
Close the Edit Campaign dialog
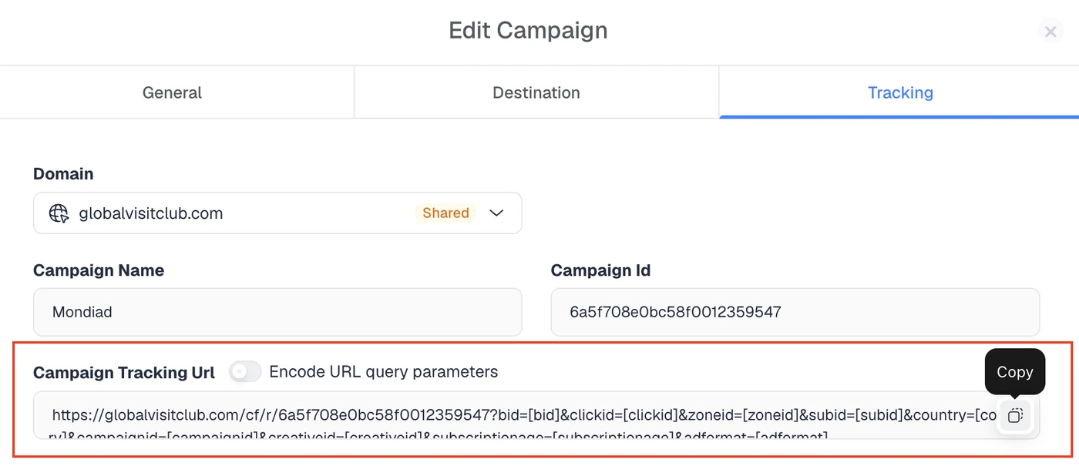tap(1050, 32)
